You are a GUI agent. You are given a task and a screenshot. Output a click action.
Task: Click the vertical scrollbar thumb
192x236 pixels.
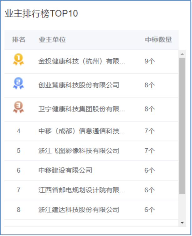[182, 126]
